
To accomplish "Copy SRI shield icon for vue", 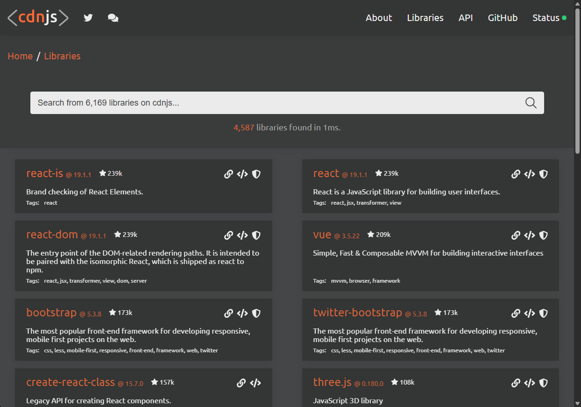I will point(543,236).
